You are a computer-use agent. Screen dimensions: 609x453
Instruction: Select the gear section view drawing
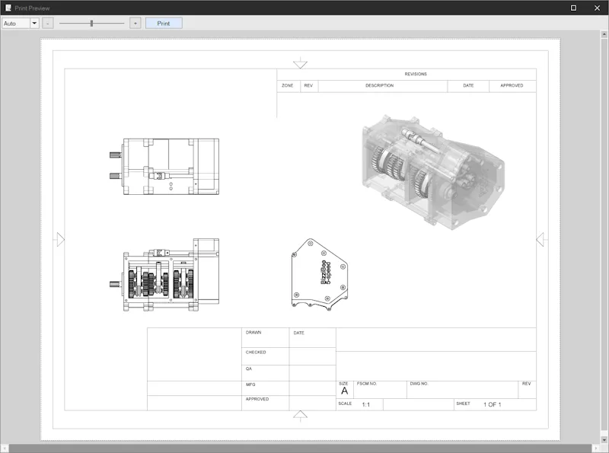[x=164, y=275]
